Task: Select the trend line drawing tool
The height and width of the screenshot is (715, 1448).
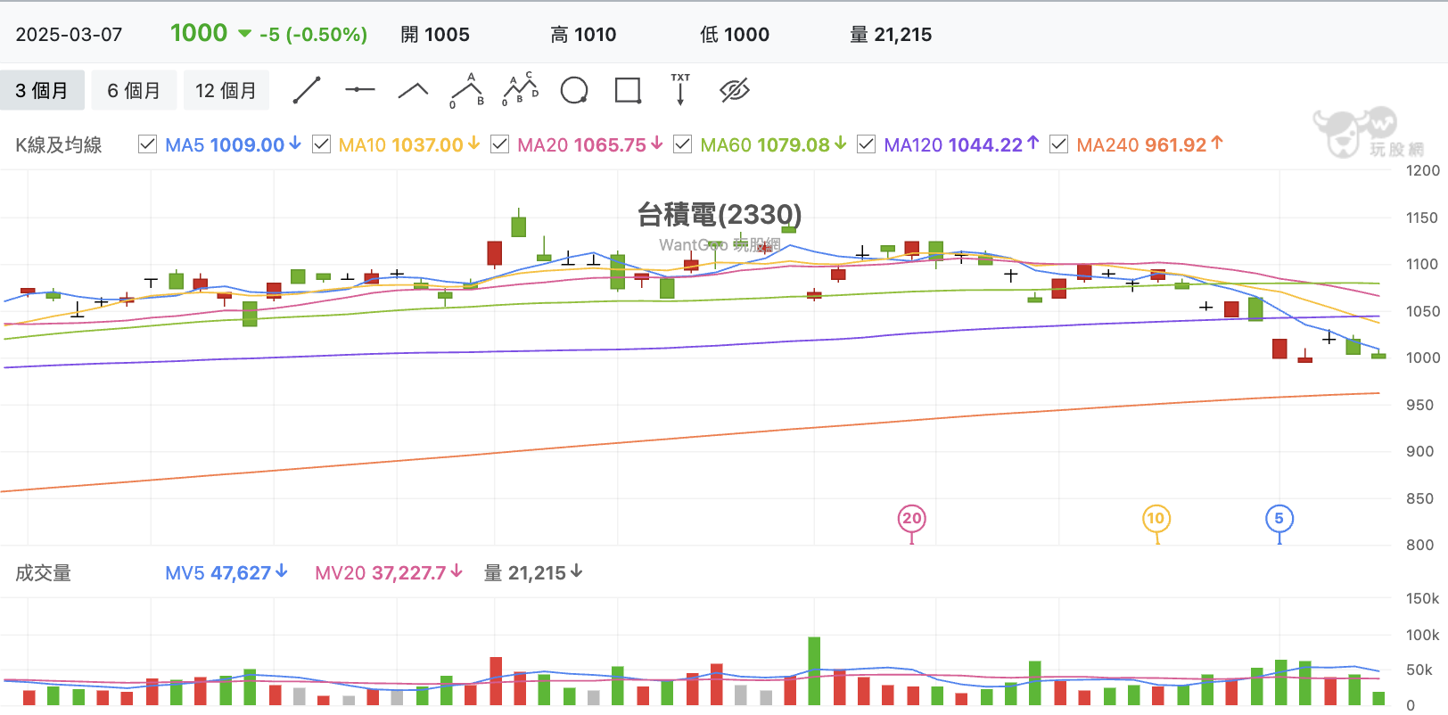Action: 307,90
